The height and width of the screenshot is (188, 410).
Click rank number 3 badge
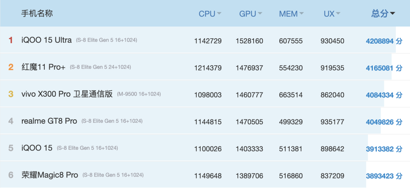pos(11,94)
